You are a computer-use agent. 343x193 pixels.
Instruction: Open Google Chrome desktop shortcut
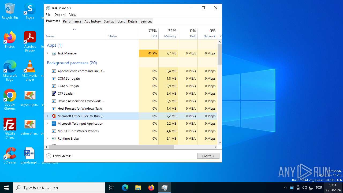(10, 100)
